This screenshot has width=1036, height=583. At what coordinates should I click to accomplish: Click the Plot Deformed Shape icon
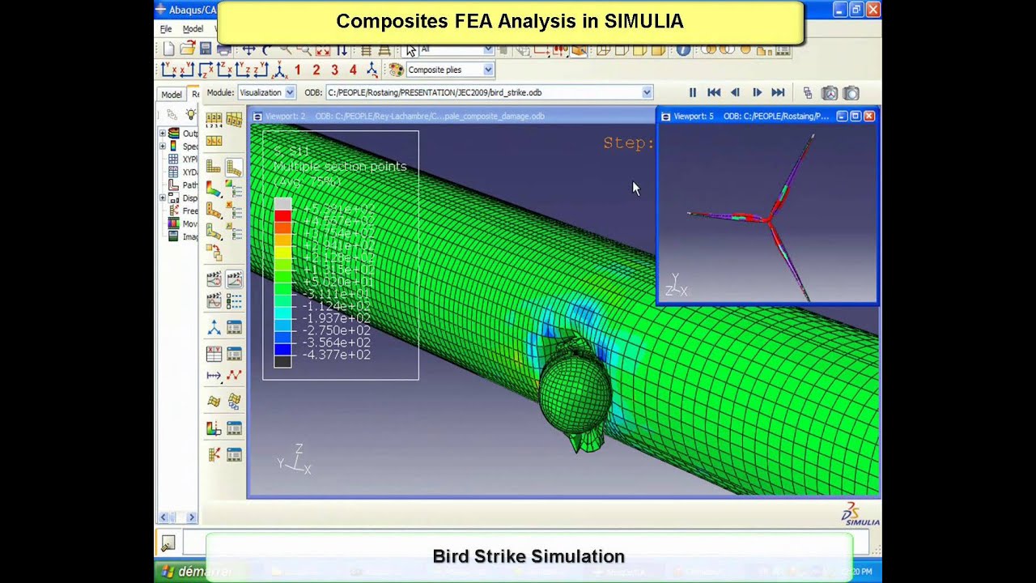point(234,167)
